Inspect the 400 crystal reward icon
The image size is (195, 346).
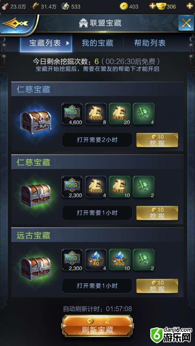click(120, 260)
